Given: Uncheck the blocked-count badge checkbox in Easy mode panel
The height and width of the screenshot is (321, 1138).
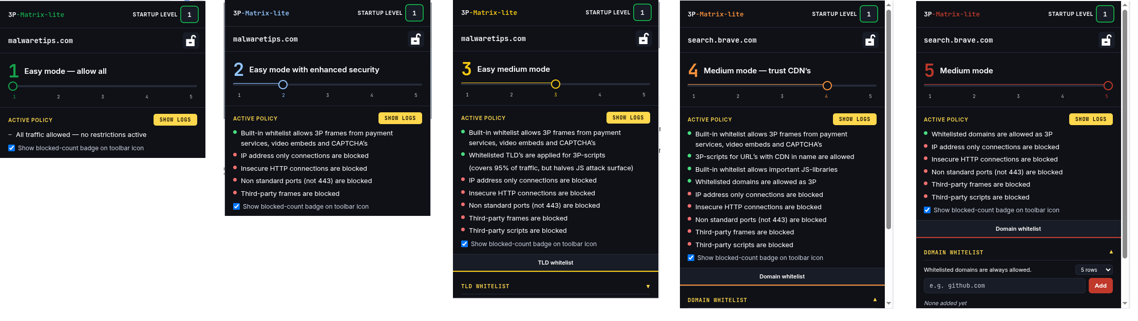Looking at the screenshot, I should (11, 148).
